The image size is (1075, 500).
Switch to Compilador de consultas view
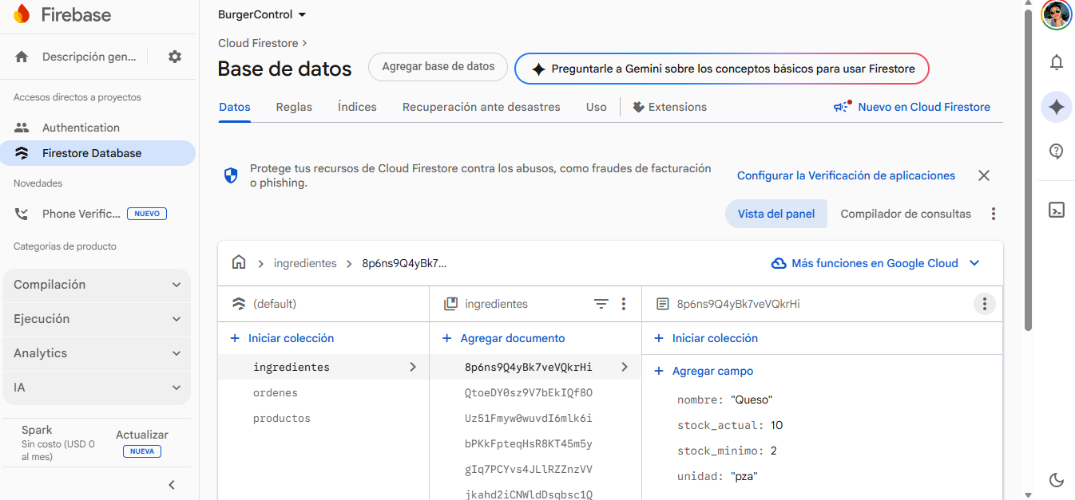click(905, 214)
